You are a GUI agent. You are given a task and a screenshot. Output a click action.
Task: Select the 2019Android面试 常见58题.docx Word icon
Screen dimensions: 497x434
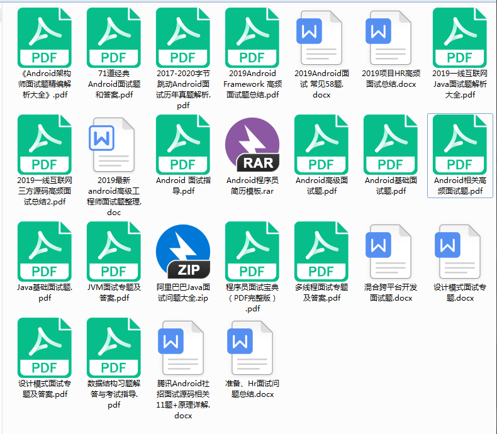click(320, 38)
